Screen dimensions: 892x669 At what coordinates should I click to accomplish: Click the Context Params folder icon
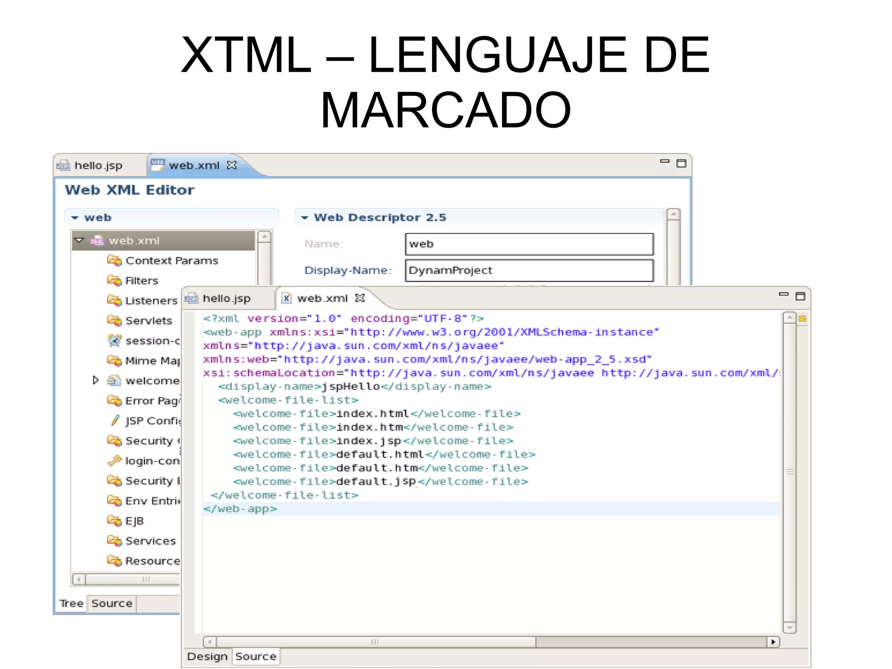point(114,260)
